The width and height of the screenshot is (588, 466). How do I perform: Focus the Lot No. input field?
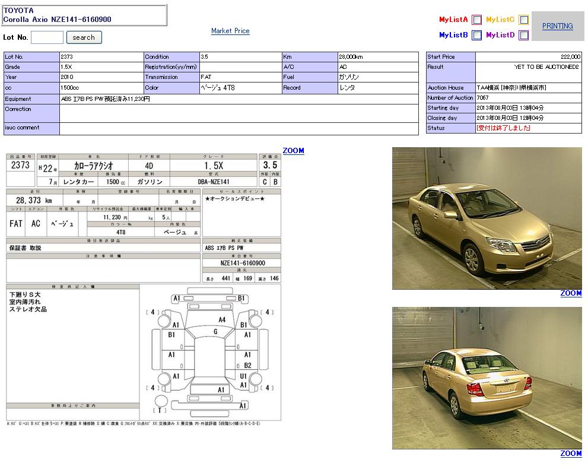point(47,37)
